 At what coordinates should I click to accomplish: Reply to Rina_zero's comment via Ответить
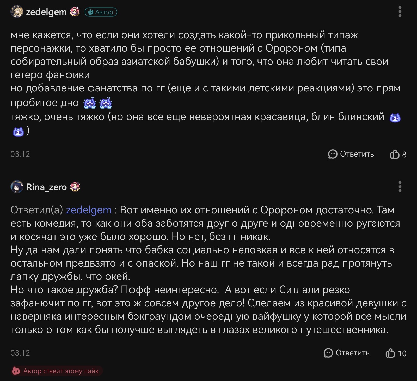[x=347, y=353]
